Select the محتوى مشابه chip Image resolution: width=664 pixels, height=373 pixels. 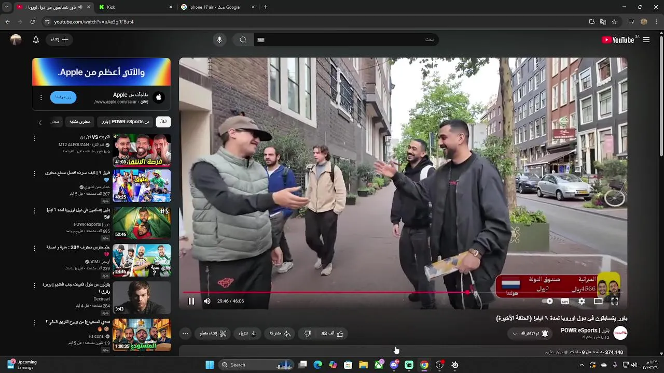click(x=80, y=122)
